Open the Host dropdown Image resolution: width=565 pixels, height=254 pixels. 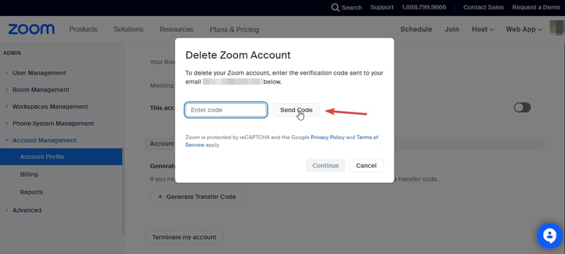[x=483, y=29]
